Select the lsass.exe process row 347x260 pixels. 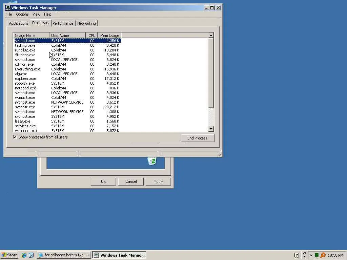(x=67, y=121)
